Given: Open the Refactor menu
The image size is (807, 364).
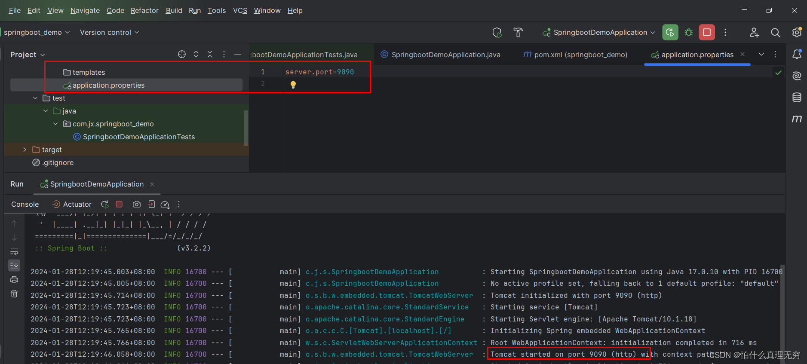Looking at the screenshot, I should 144,10.
